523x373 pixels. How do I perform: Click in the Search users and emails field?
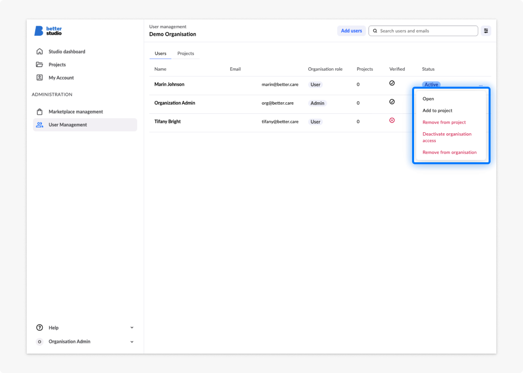tap(423, 31)
